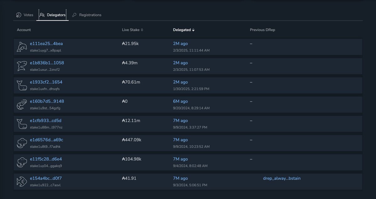This screenshot has height=199, width=376.
Task: Click shrimp icon for e160b7d5...9148
Action: coord(22,105)
